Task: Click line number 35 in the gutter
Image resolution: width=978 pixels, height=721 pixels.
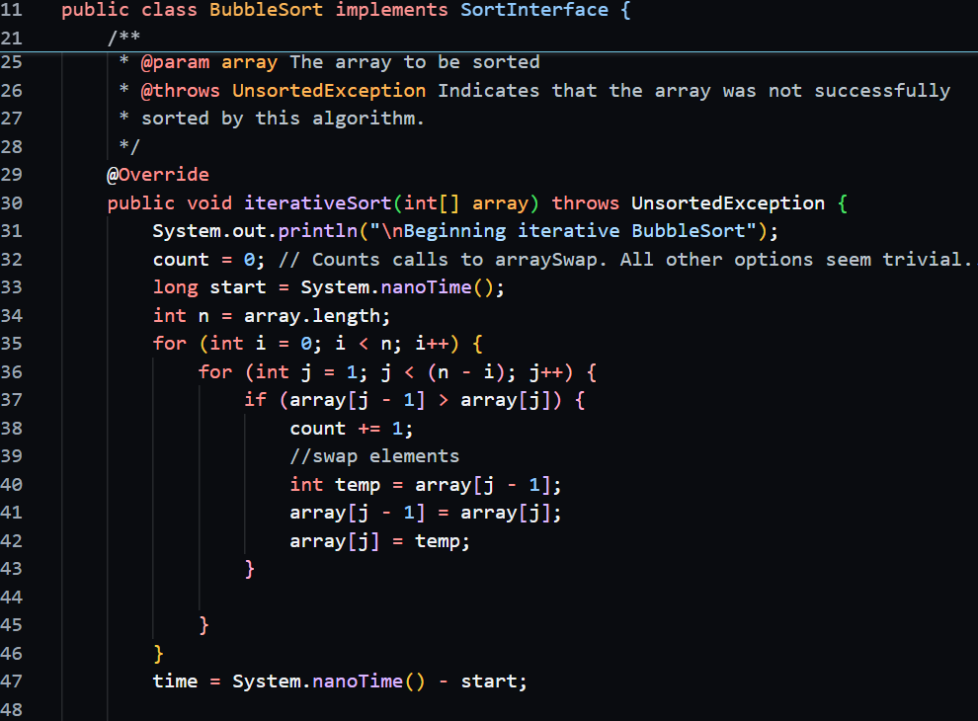Action: tap(12, 344)
